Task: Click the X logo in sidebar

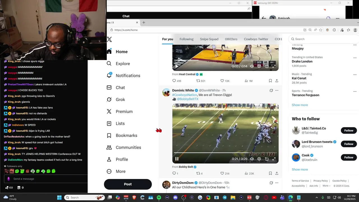Action: (x=109, y=40)
